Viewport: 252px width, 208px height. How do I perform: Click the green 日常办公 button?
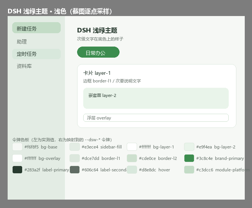coord(98,52)
